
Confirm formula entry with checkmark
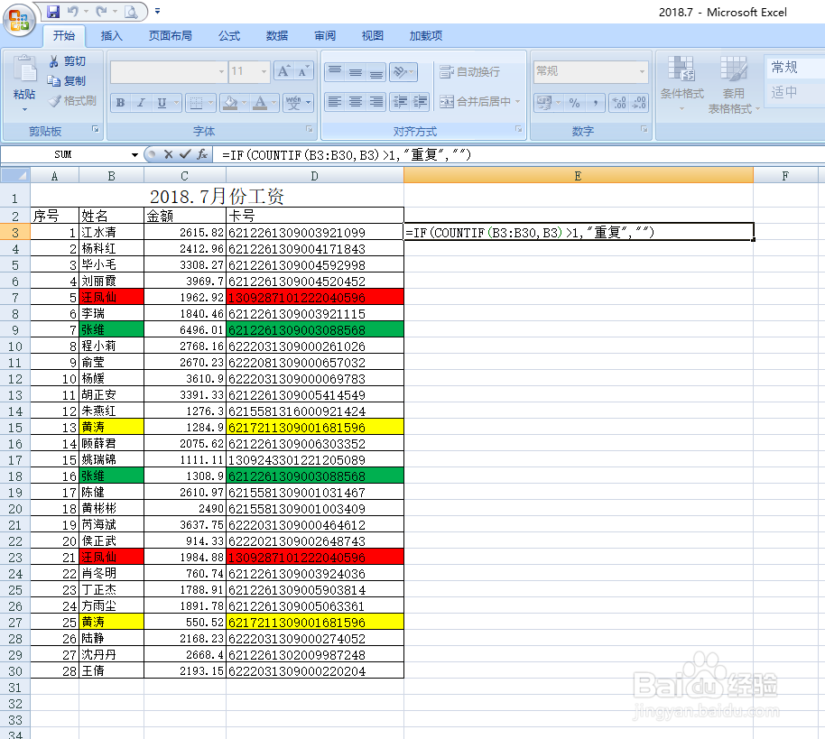click(185, 154)
